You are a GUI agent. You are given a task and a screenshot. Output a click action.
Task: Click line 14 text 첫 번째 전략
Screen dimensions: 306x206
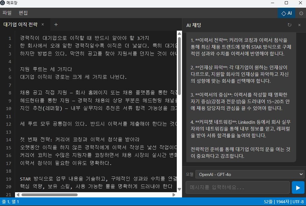tap(35, 139)
